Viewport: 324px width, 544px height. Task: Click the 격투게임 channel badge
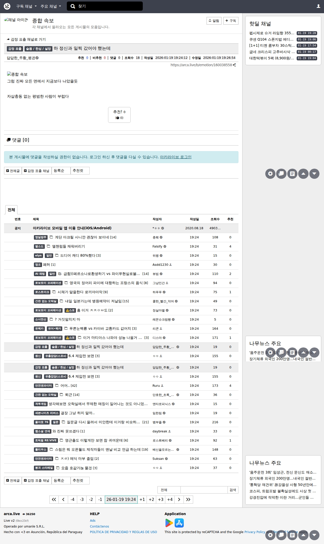tap(41, 404)
